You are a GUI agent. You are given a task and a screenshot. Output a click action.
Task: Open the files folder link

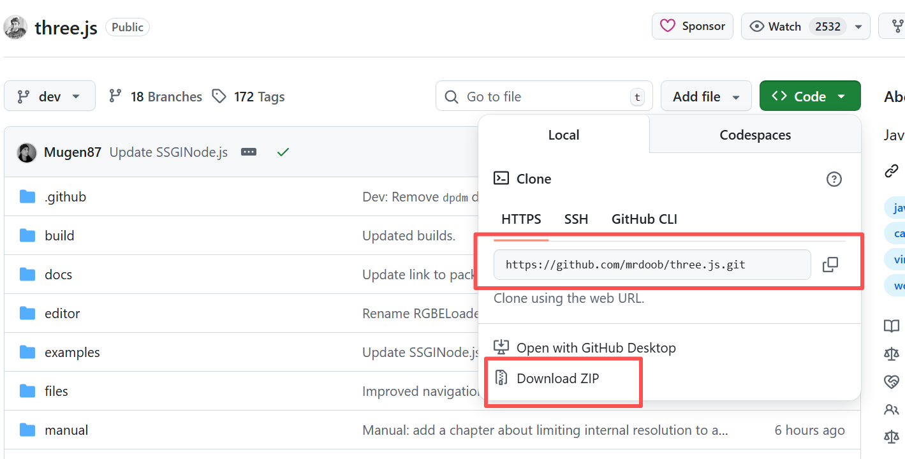56,391
